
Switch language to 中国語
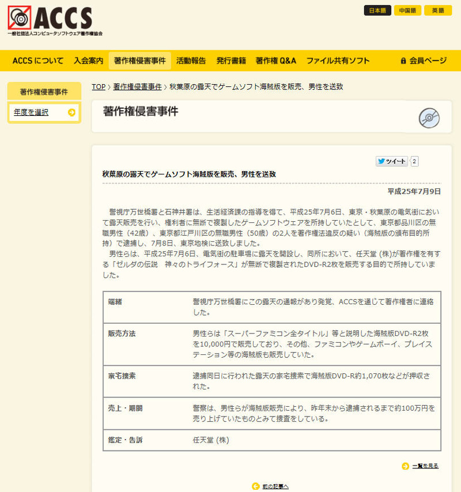pyautogui.click(x=407, y=10)
